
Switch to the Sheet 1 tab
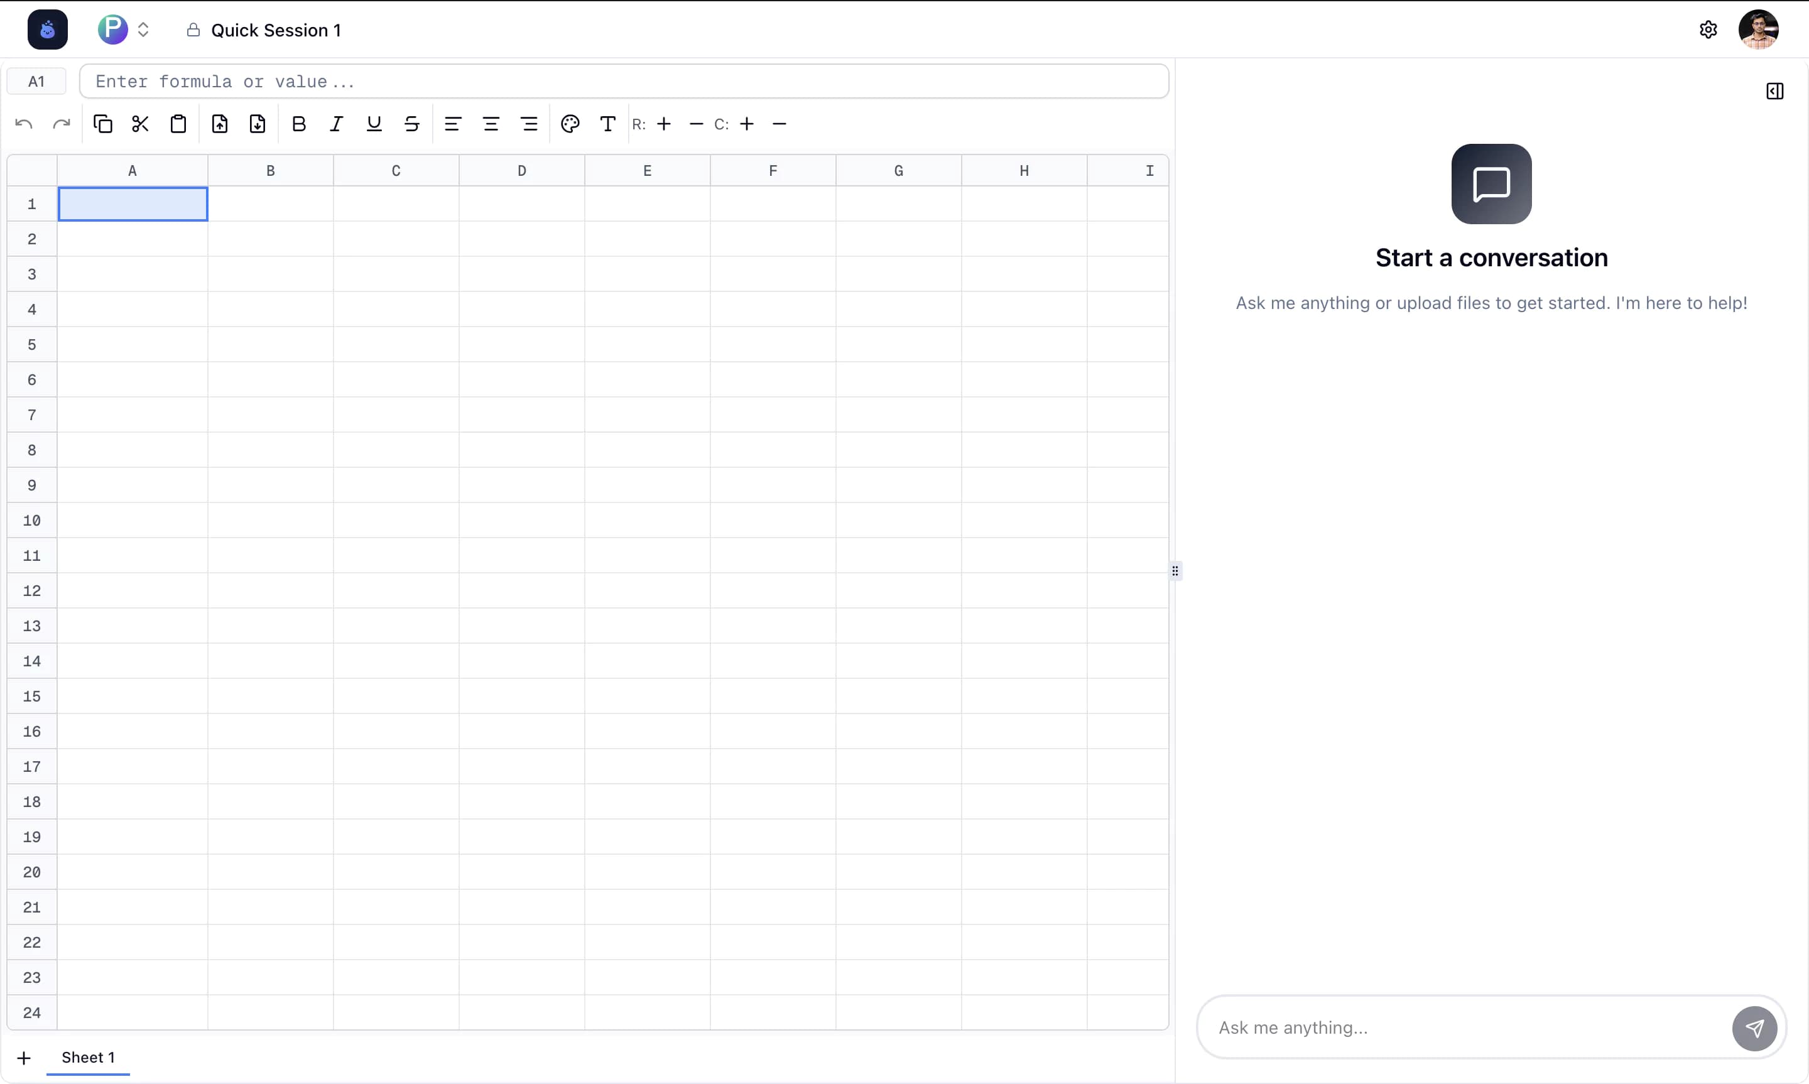(88, 1057)
